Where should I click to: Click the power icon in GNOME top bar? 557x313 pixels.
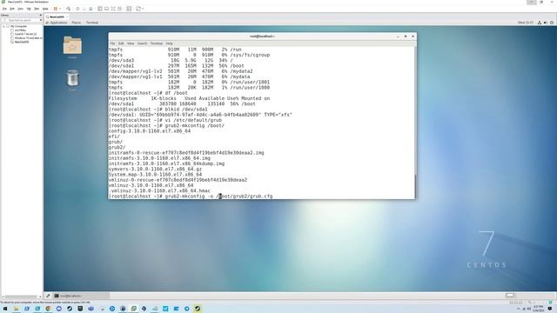[552, 23]
